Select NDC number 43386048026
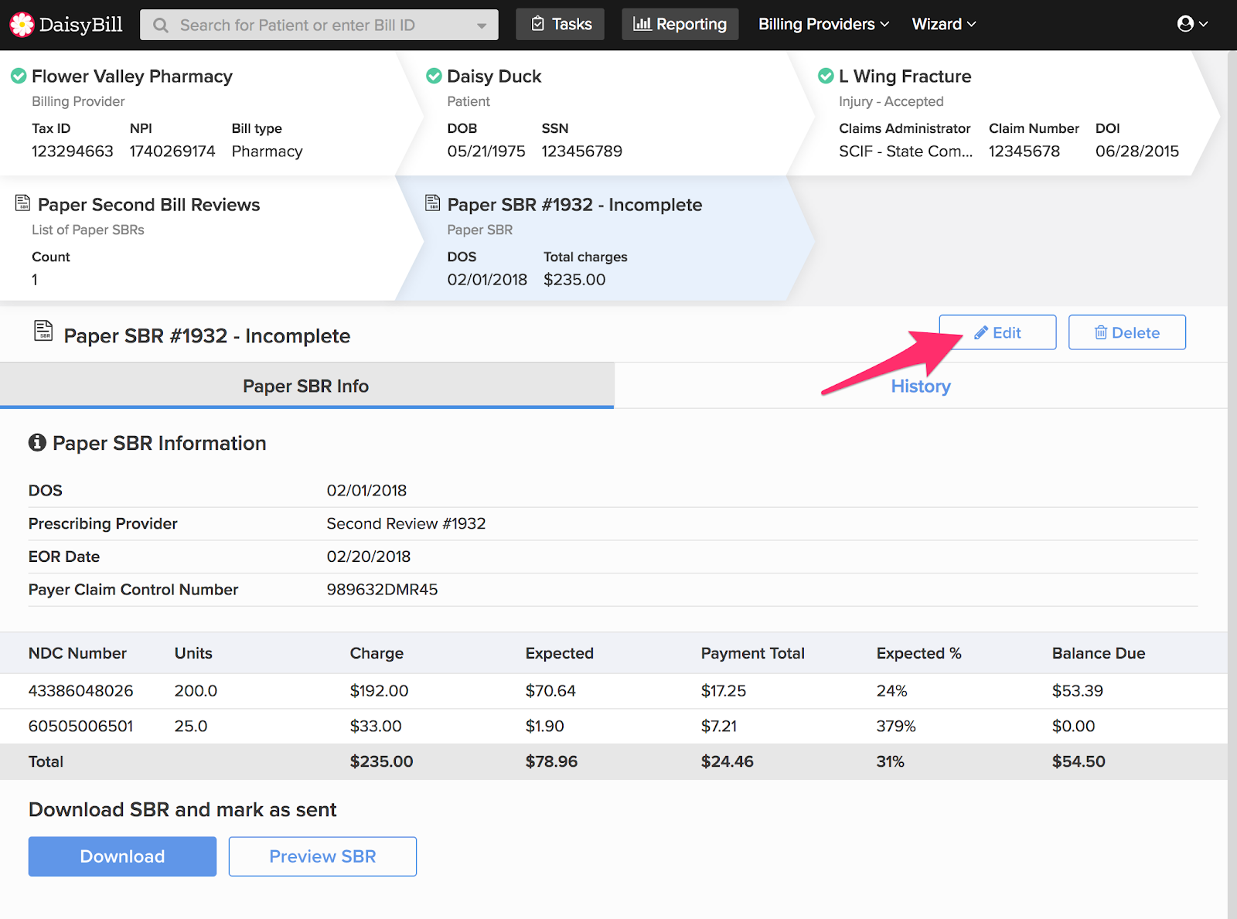Screen dimensions: 1237x919 pos(81,691)
